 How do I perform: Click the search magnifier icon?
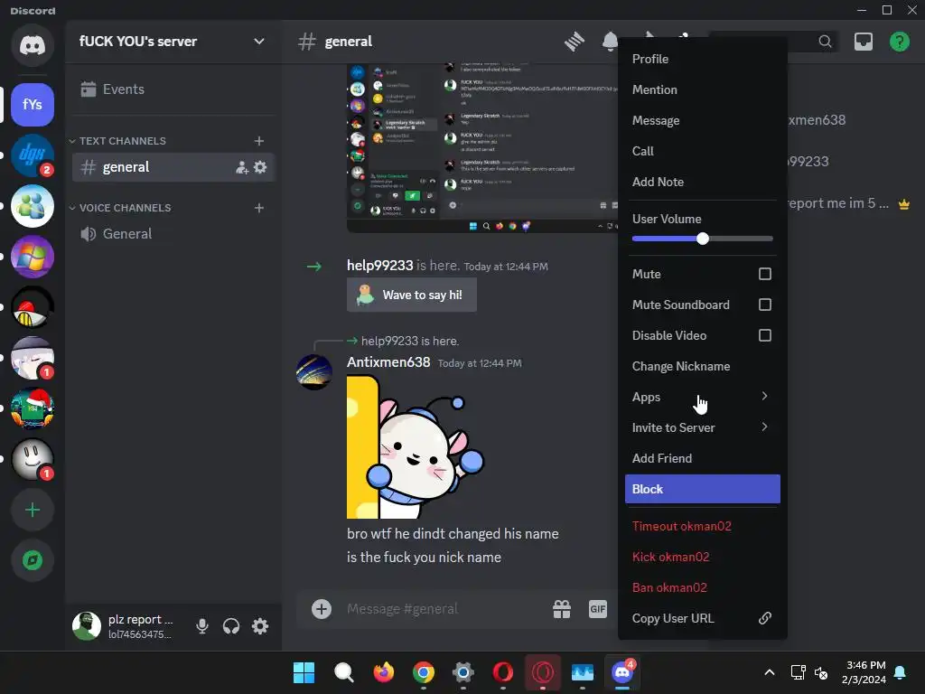tap(825, 42)
